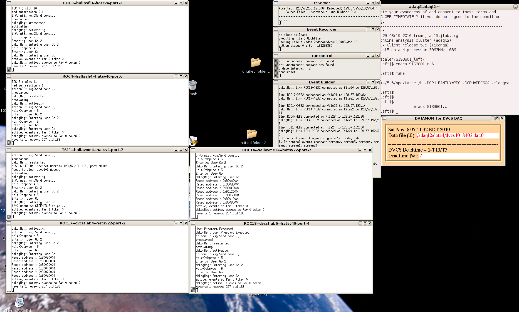Image resolution: width=519 pixels, height=312 pixels.
Task: Click 'update interval = 2' in runcontrol
Action: (295, 68)
